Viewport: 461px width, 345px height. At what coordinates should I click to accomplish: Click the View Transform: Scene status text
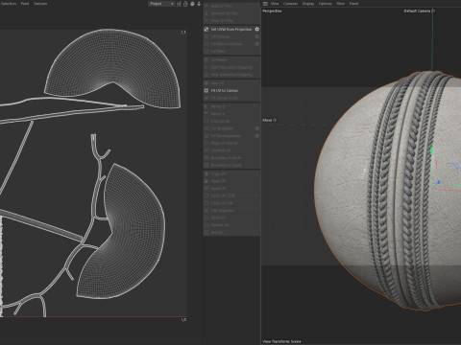[x=281, y=341]
